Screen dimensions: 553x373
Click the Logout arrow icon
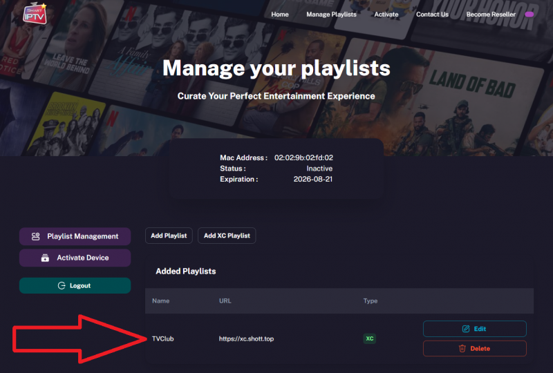[62, 285]
